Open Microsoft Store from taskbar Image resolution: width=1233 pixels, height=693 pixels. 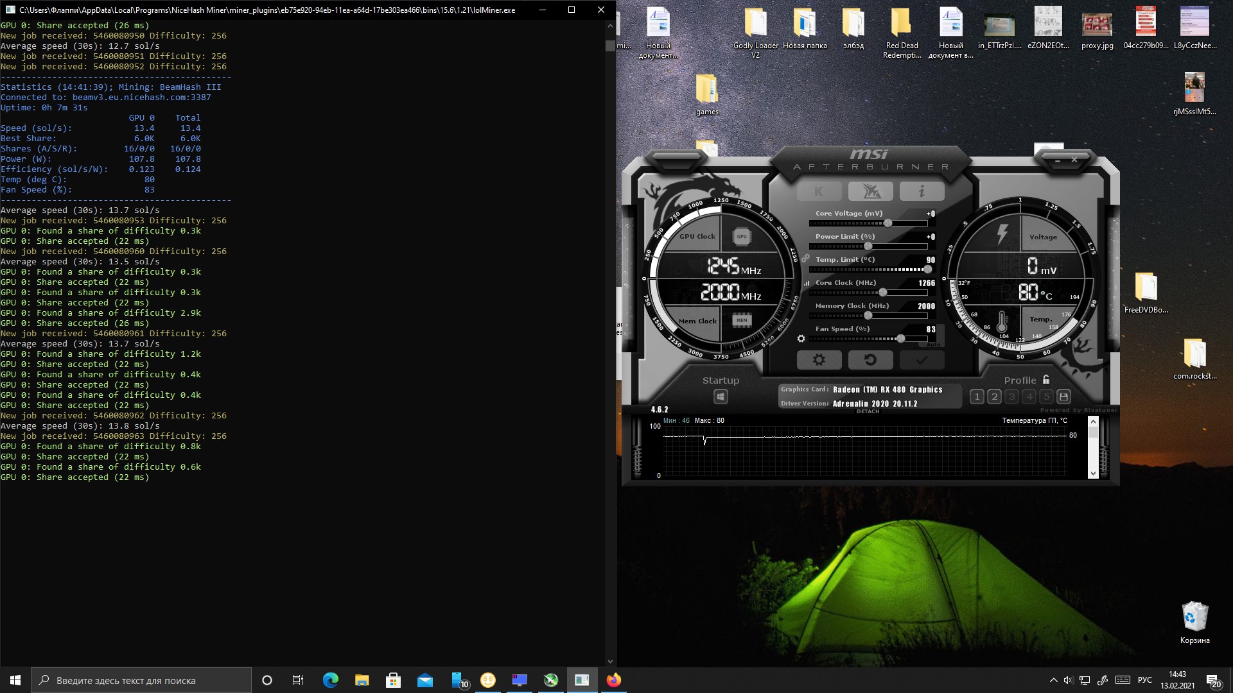pyautogui.click(x=393, y=680)
